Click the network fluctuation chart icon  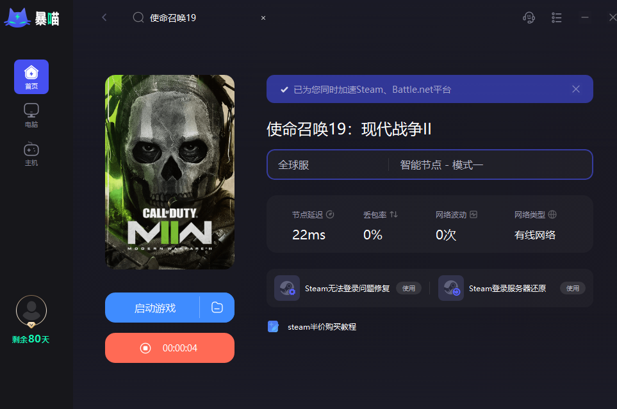(473, 214)
